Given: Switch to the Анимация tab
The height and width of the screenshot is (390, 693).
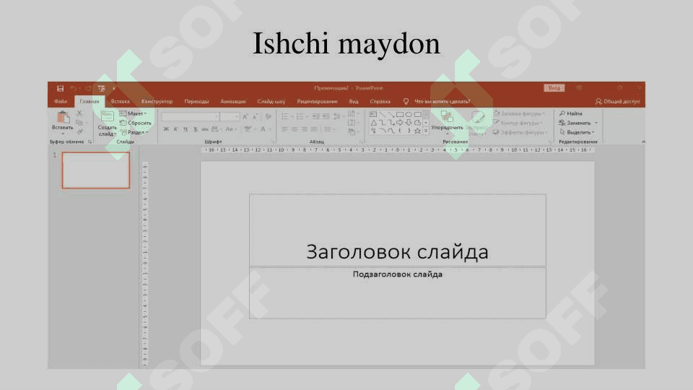Looking at the screenshot, I should coord(233,101).
